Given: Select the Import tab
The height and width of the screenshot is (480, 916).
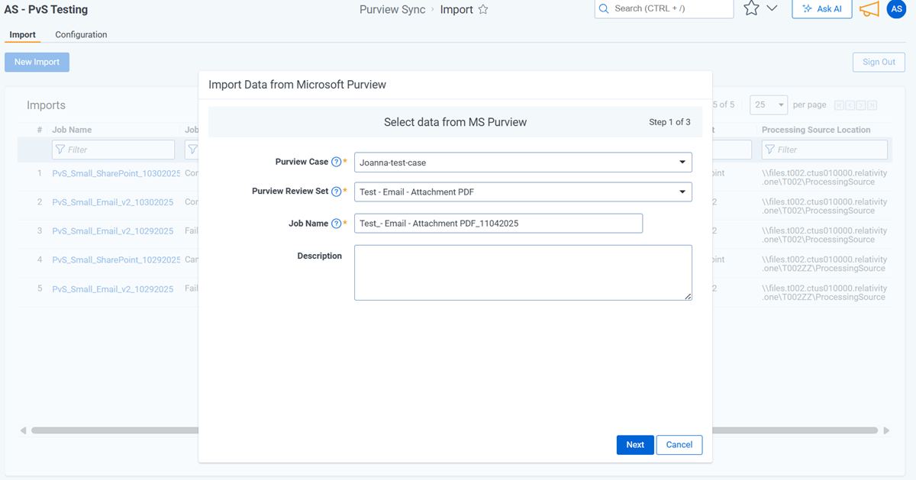Looking at the screenshot, I should [23, 34].
